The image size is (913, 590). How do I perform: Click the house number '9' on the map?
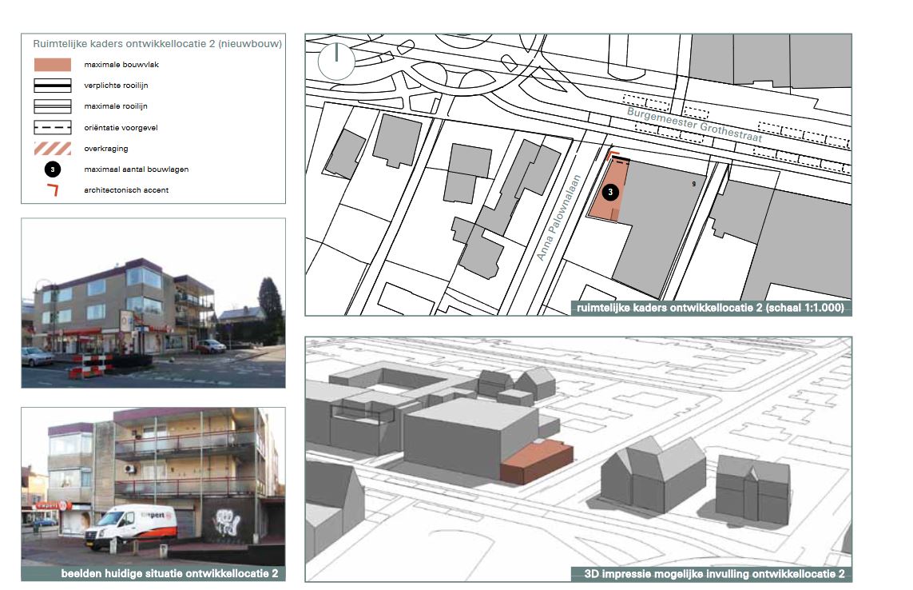[x=693, y=184]
